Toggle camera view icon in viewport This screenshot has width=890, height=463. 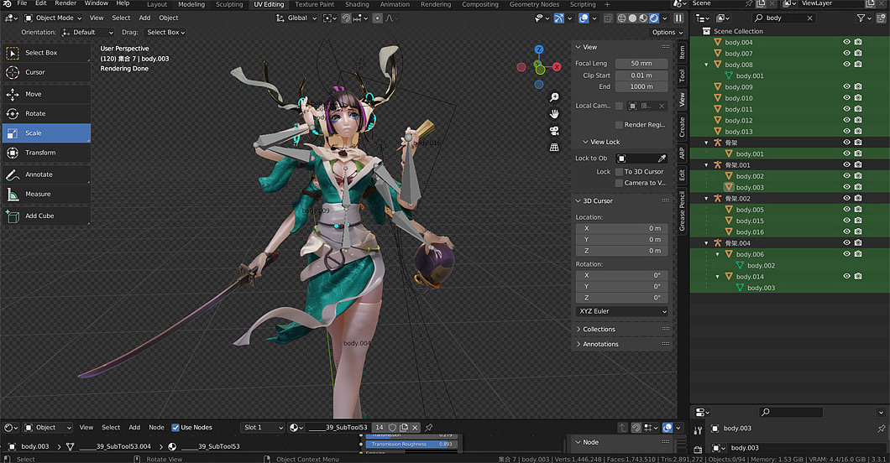pyautogui.click(x=554, y=131)
